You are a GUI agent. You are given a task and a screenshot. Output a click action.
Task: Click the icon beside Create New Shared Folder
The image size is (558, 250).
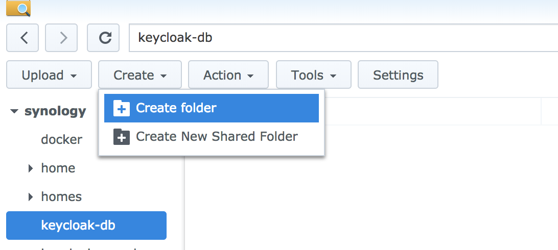tap(122, 137)
